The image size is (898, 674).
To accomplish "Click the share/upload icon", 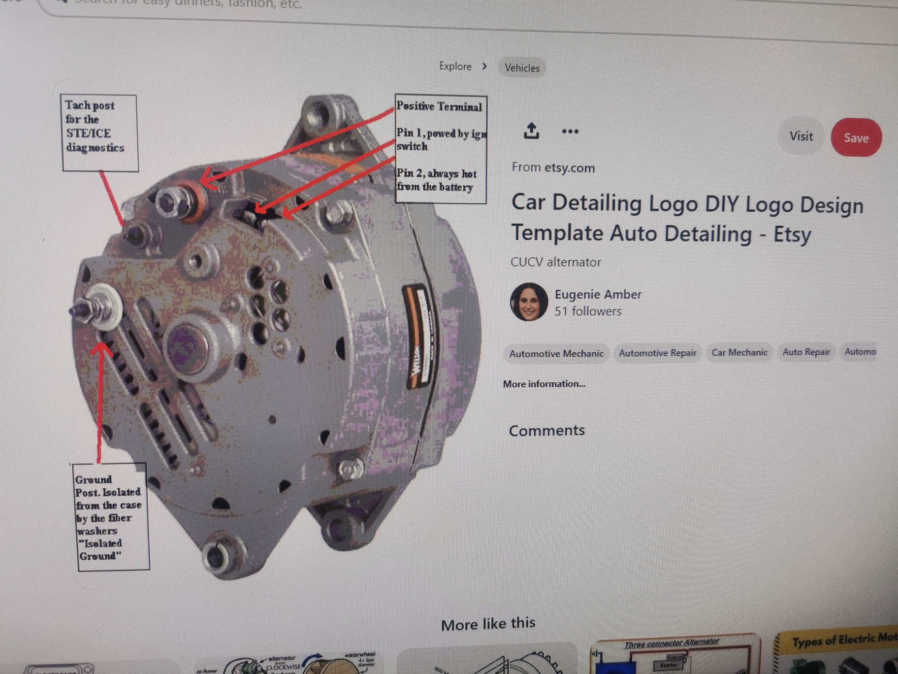I will [531, 131].
